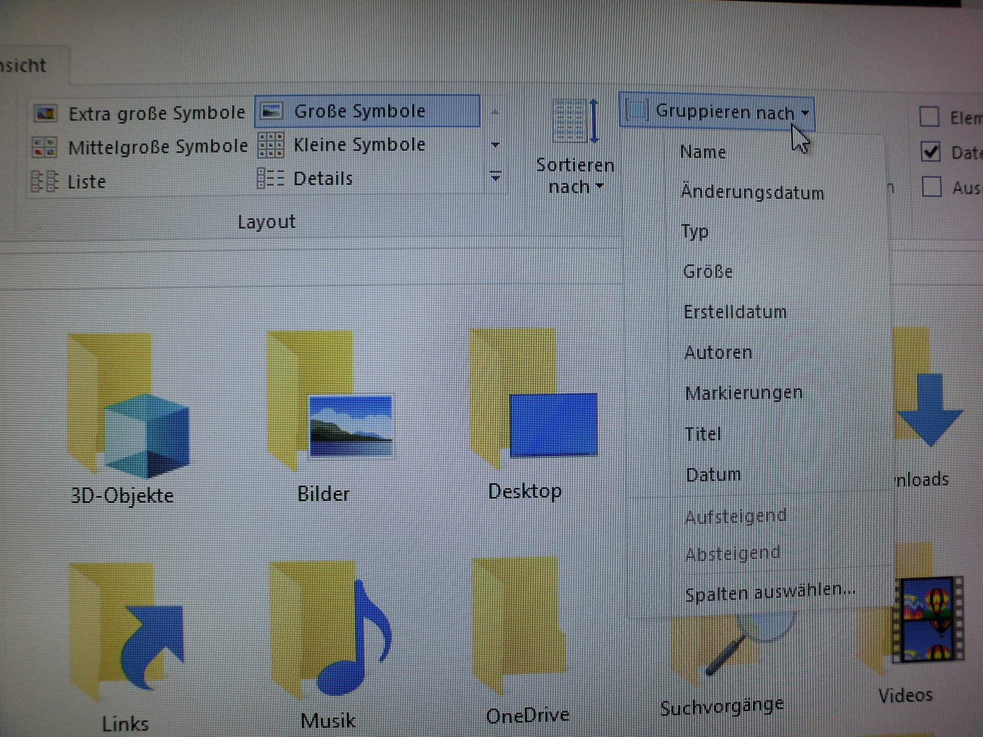Group by Größe
This screenshot has height=737, width=983.
708,271
